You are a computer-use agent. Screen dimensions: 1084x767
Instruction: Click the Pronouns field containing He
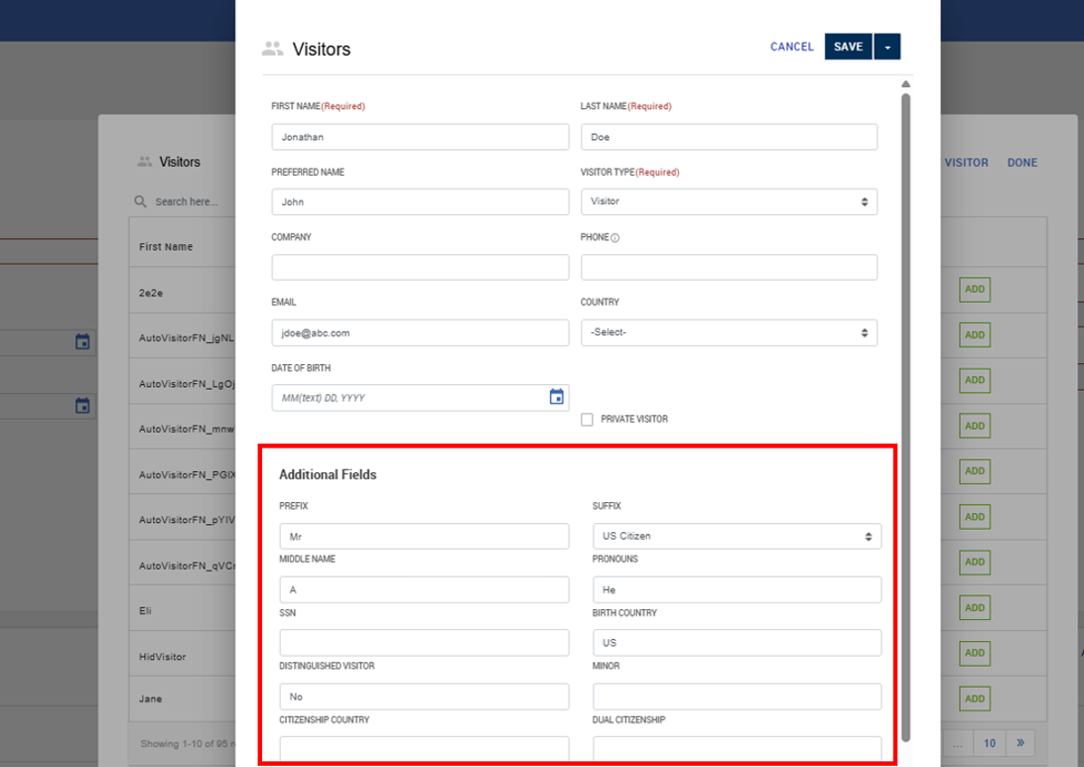737,589
